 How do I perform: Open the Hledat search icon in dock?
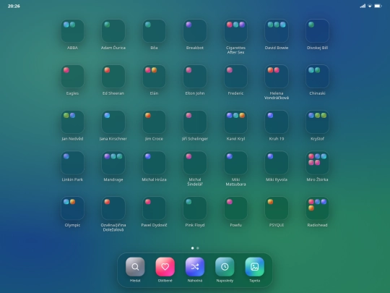pos(135,267)
